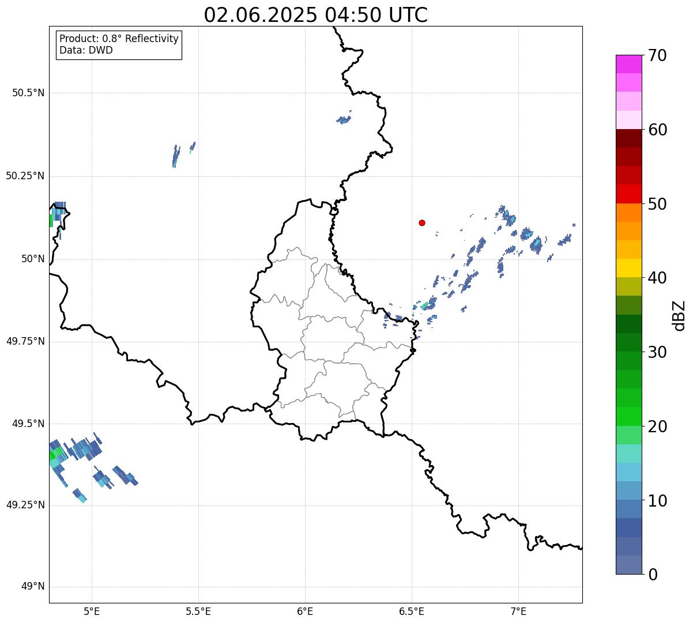The height and width of the screenshot is (623, 693).
Task: Click the colorbar tick label '20'
Action: pyautogui.click(x=657, y=426)
